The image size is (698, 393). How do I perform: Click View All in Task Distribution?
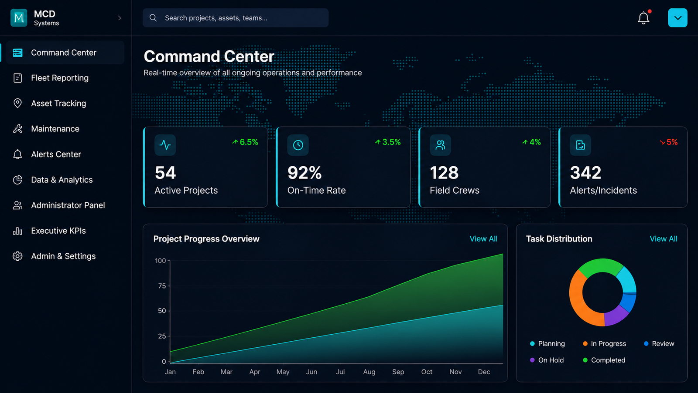(x=664, y=239)
